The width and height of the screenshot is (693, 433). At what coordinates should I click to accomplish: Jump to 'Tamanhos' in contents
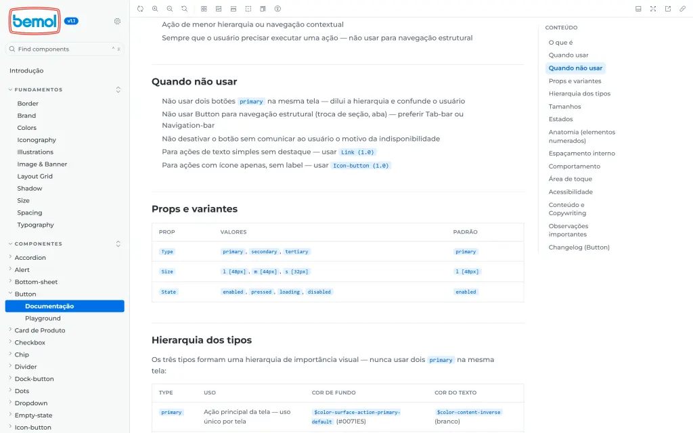(565, 106)
